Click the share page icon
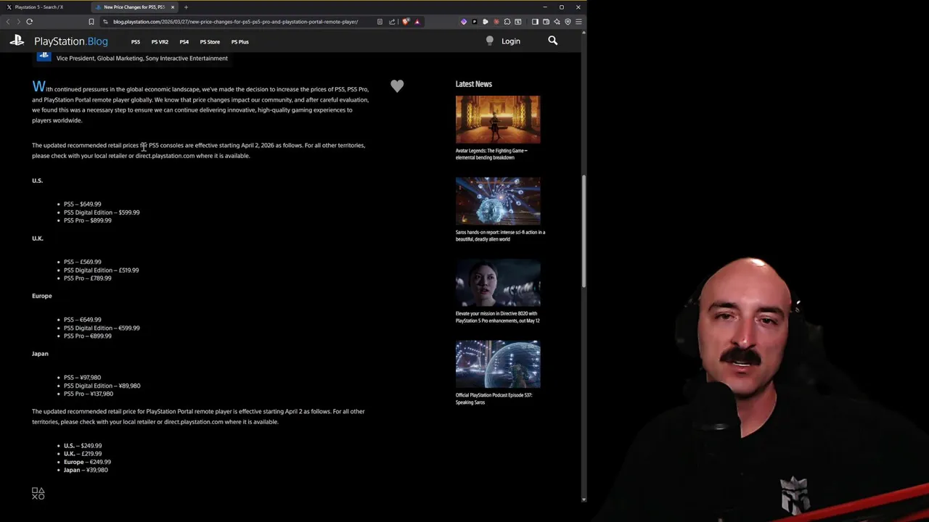Image resolution: width=929 pixels, height=522 pixels. coord(392,22)
